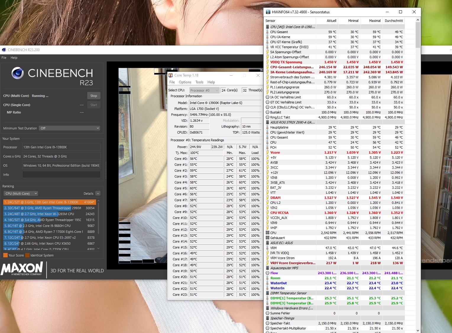Select the Xeon W-3265M ranking row
The width and height of the screenshot is (452, 333).
(x=49, y=214)
